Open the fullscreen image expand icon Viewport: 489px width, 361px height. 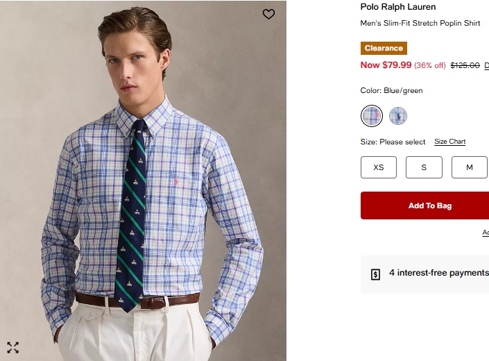point(13,348)
